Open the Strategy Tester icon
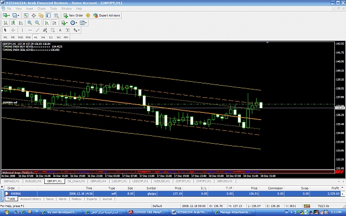 (x=56, y=15)
